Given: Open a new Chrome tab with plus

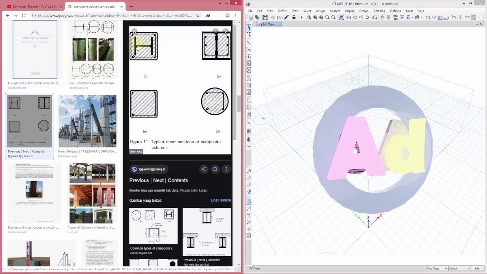Looking at the screenshot, I should pos(131,6).
